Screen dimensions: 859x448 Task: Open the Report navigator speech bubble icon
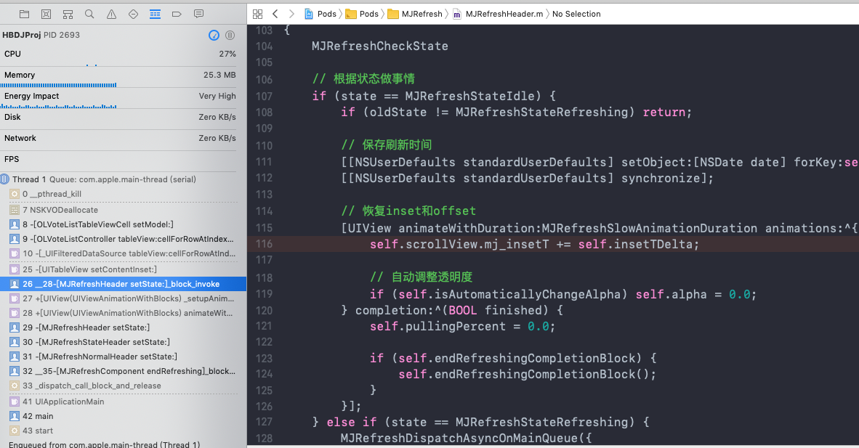tap(198, 14)
